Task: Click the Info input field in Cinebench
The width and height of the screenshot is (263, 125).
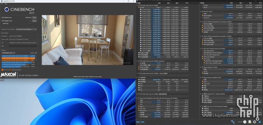Action: pos(23,46)
